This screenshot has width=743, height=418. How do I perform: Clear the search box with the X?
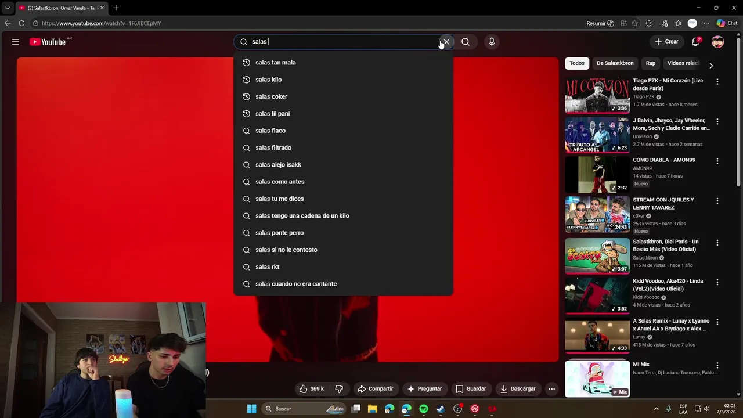[x=446, y=42]
